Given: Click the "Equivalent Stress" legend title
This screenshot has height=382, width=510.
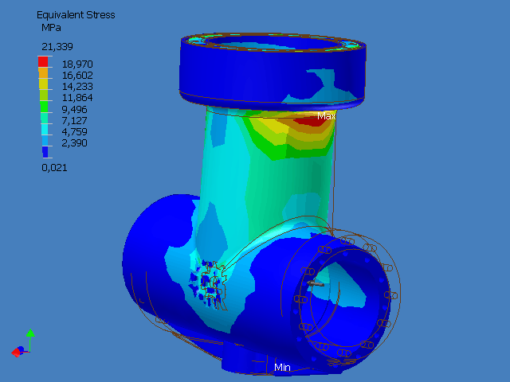Looking at the screenshot, I should [x=76, y=15].
